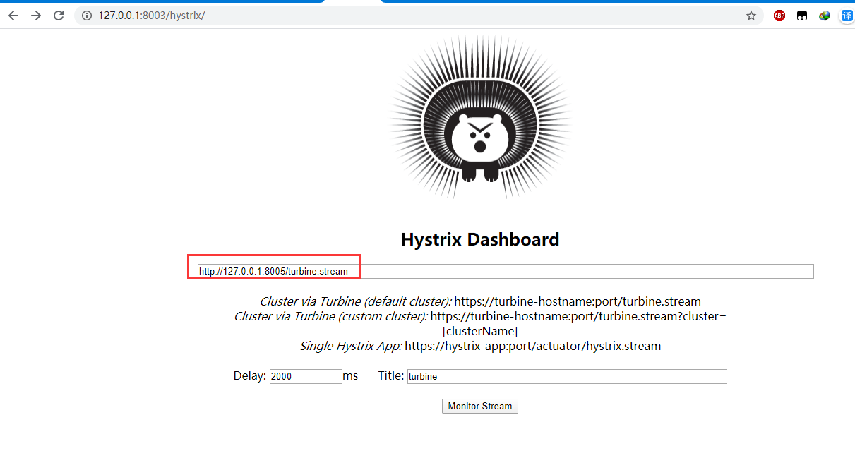
Task: Click the ms unit label beside Delay
Action: 351,376
